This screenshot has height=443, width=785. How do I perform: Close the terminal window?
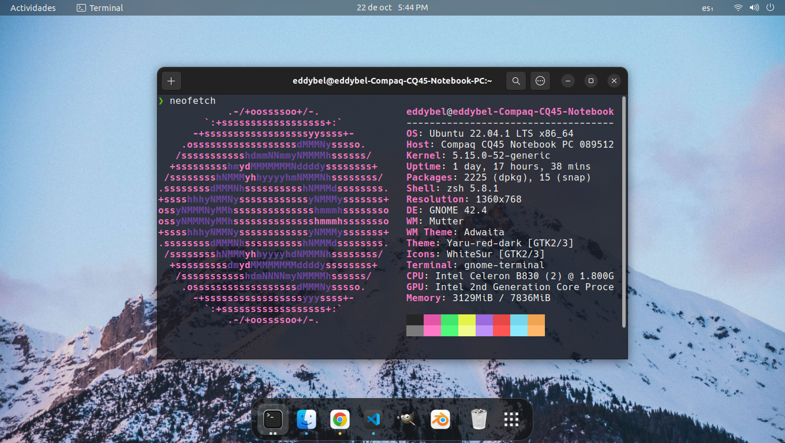click(x=614, y=81)
